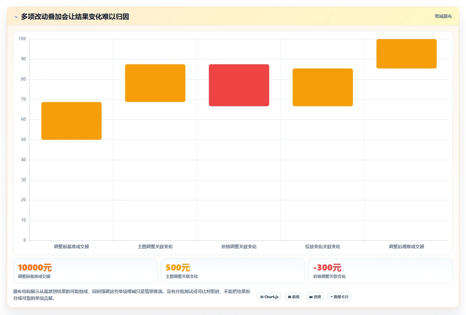The width and height of the screenshot is (466, 315).
Task: Click caption 调整前基准成交额 under 10000元
Action: pos(34,276)
